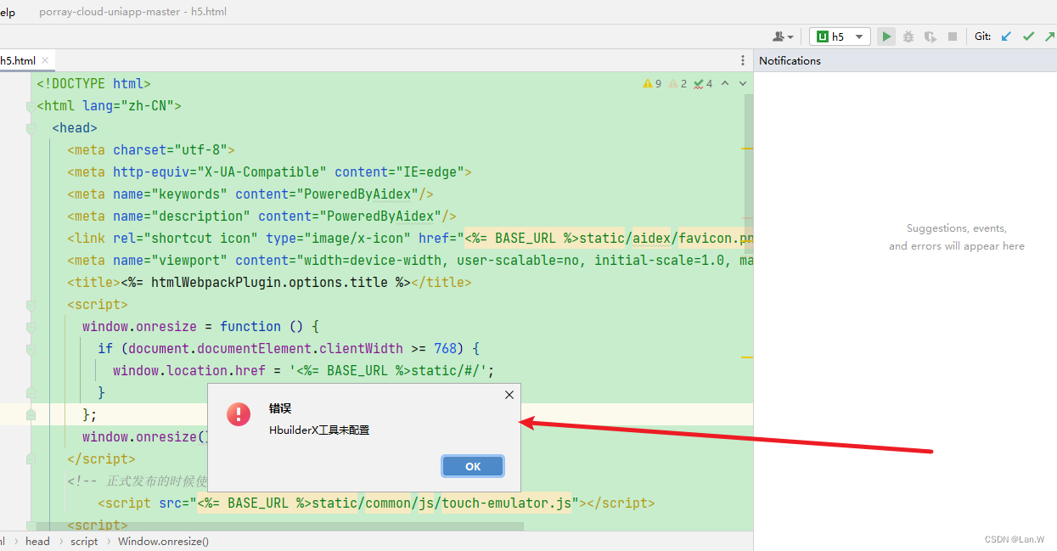Click the meta charset="utf-8" line
The height and width of the screenshot is (551, 1057).
(151, 149)
